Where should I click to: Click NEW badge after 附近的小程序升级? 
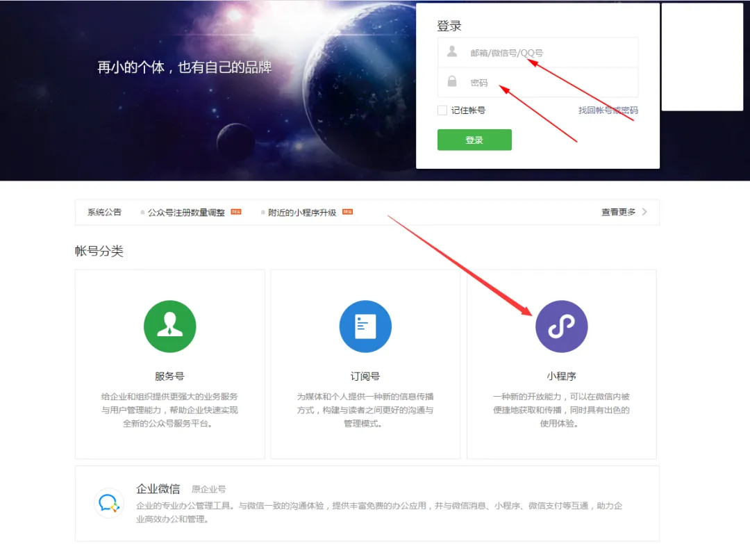[x=348, y=211]
